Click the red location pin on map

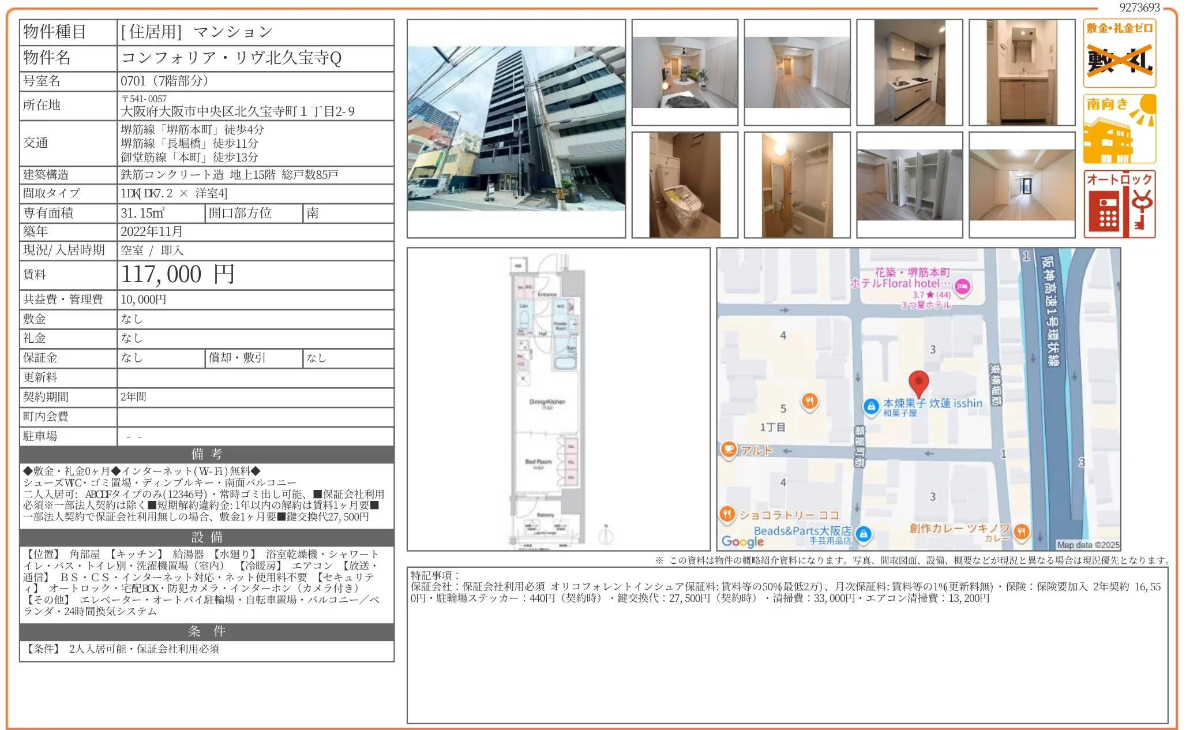click(918, 383)
